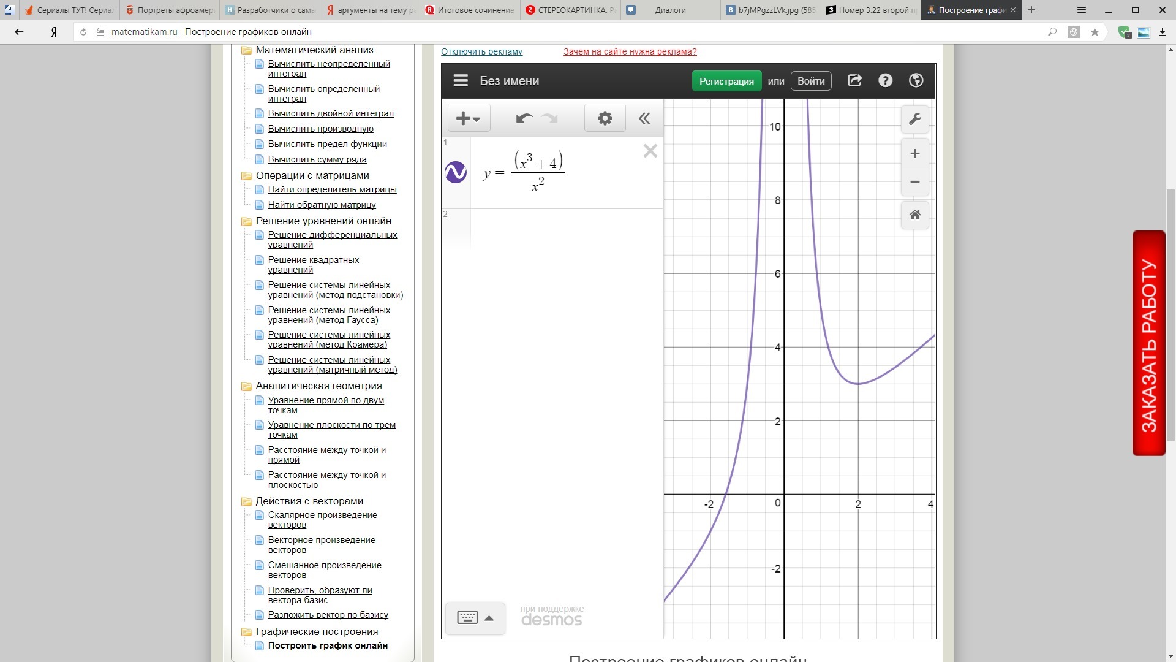
Task: Delete expression 1 with X button
Action: point(650,151)
